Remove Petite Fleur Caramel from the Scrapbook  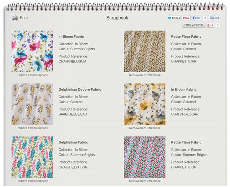click(145, 75)
